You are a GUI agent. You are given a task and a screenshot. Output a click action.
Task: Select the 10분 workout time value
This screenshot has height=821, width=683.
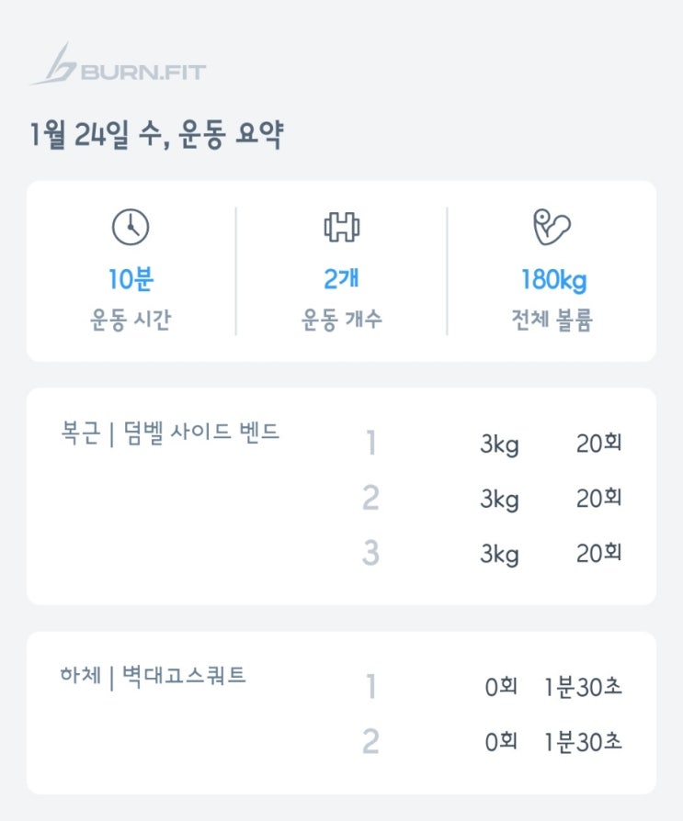pyautogui.click(x=130, y=279)
